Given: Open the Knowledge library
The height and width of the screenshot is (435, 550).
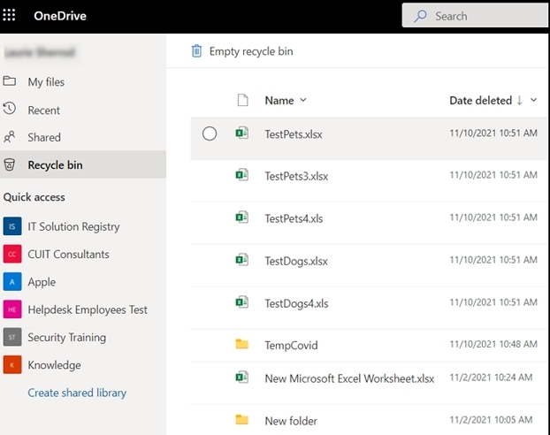Looking at the screenshot, I should pyautogui.click(x=54, y=365).
